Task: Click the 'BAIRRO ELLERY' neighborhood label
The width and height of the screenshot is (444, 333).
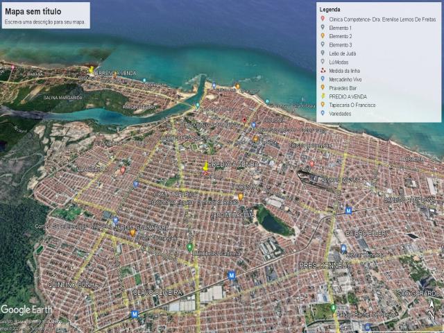Action: (367, 234)
